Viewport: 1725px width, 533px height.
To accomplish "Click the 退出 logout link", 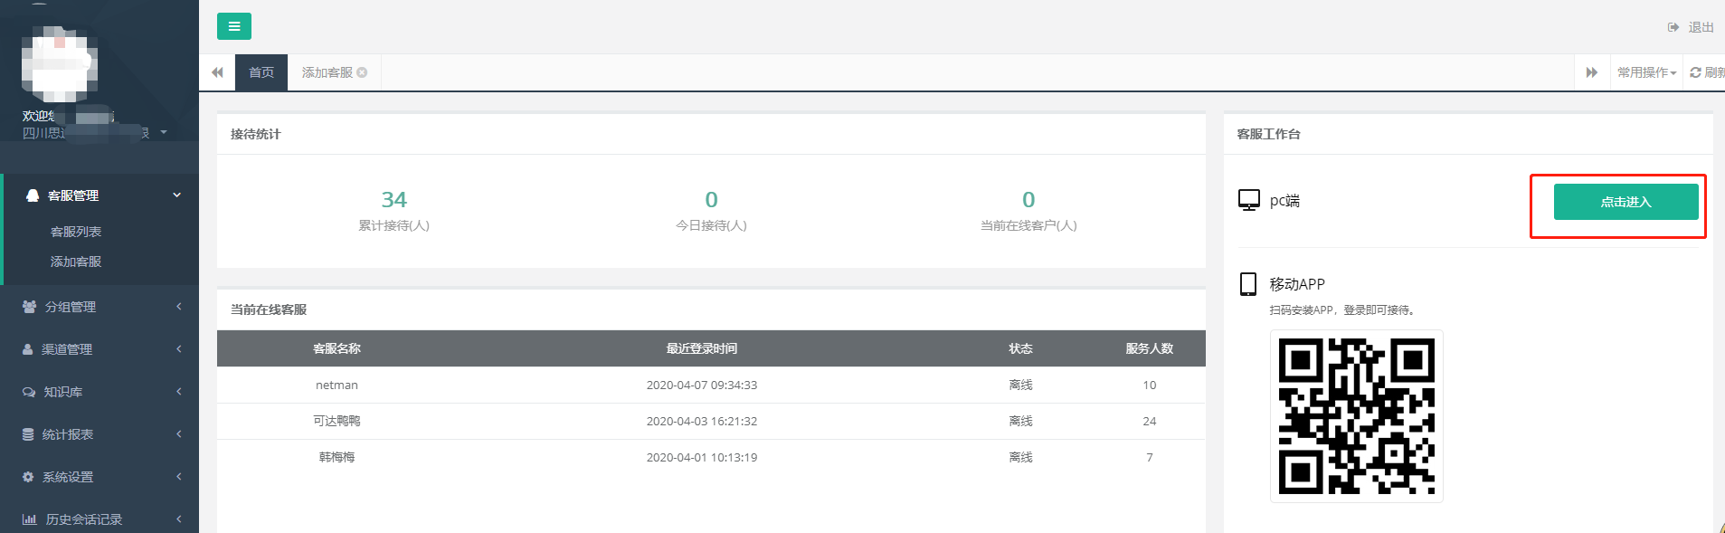I will click(x=1691, y=27).
